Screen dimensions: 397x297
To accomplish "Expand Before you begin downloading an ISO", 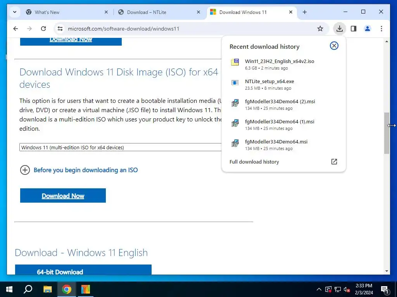I will click(x=25, y=170).
